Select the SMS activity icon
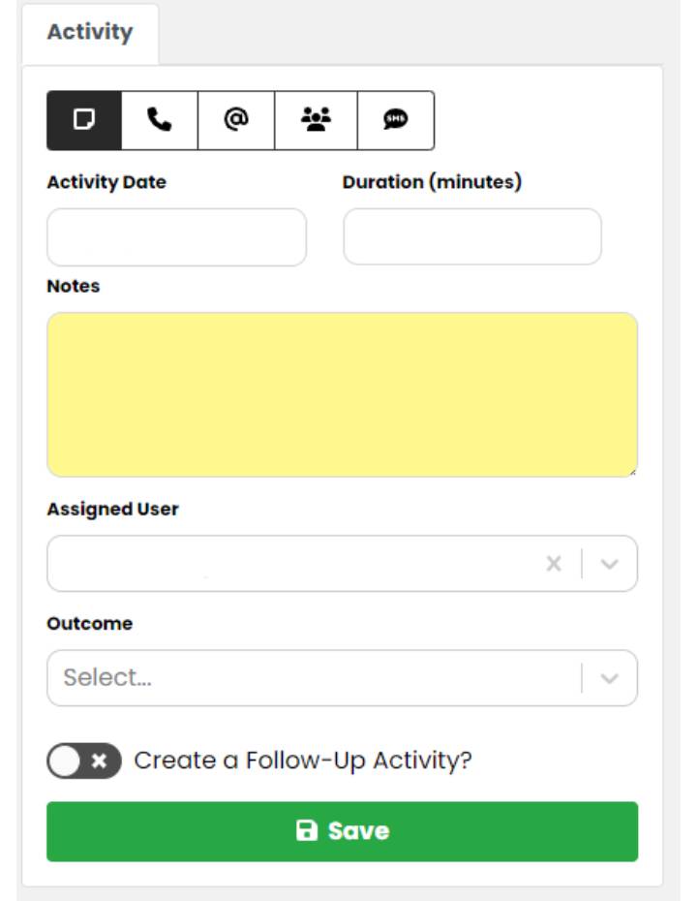Screen dimensions: 698x901 point(396,120)
